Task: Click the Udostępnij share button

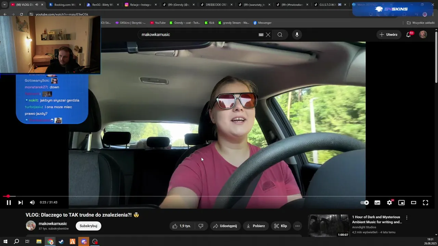Action: click(225, 226)
